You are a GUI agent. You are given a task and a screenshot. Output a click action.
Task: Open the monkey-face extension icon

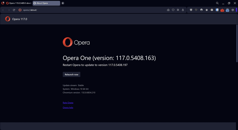click(x=212, y=10)
